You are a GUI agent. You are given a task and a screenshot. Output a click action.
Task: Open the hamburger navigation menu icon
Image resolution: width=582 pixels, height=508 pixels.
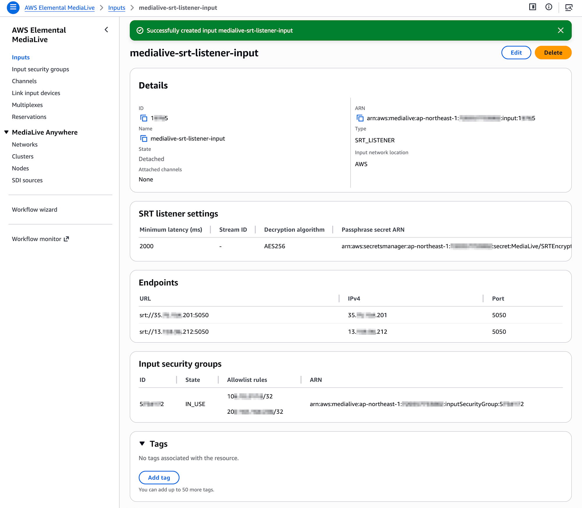coord(13,8)
